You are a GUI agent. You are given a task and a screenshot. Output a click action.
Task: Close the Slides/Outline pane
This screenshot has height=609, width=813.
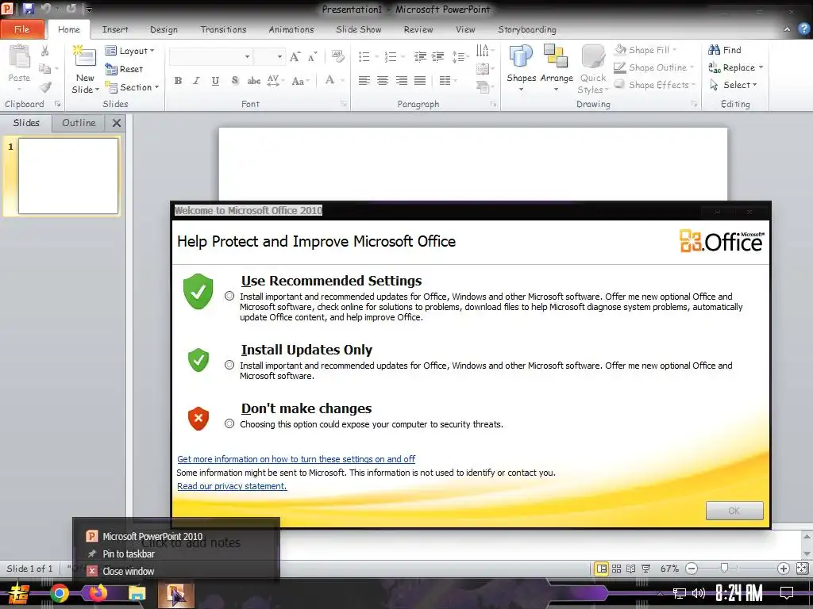click(117, 123)
